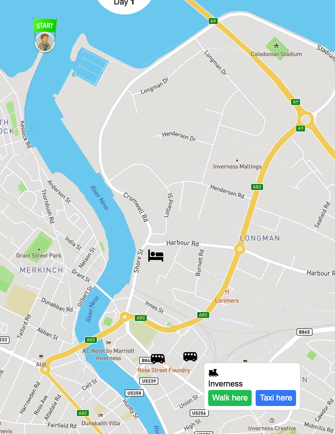Screen dimensions: 335x434
Task: Click the Inverness Maltings map label
Action: tap(237, 166)
